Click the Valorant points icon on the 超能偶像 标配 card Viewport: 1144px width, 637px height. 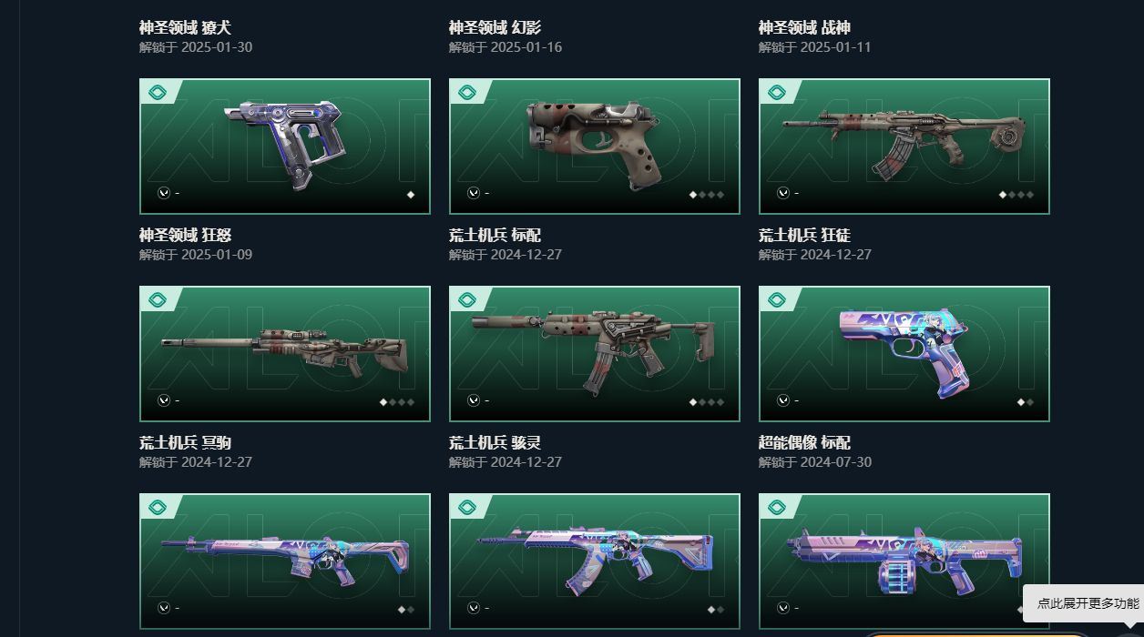pos(783,400)
